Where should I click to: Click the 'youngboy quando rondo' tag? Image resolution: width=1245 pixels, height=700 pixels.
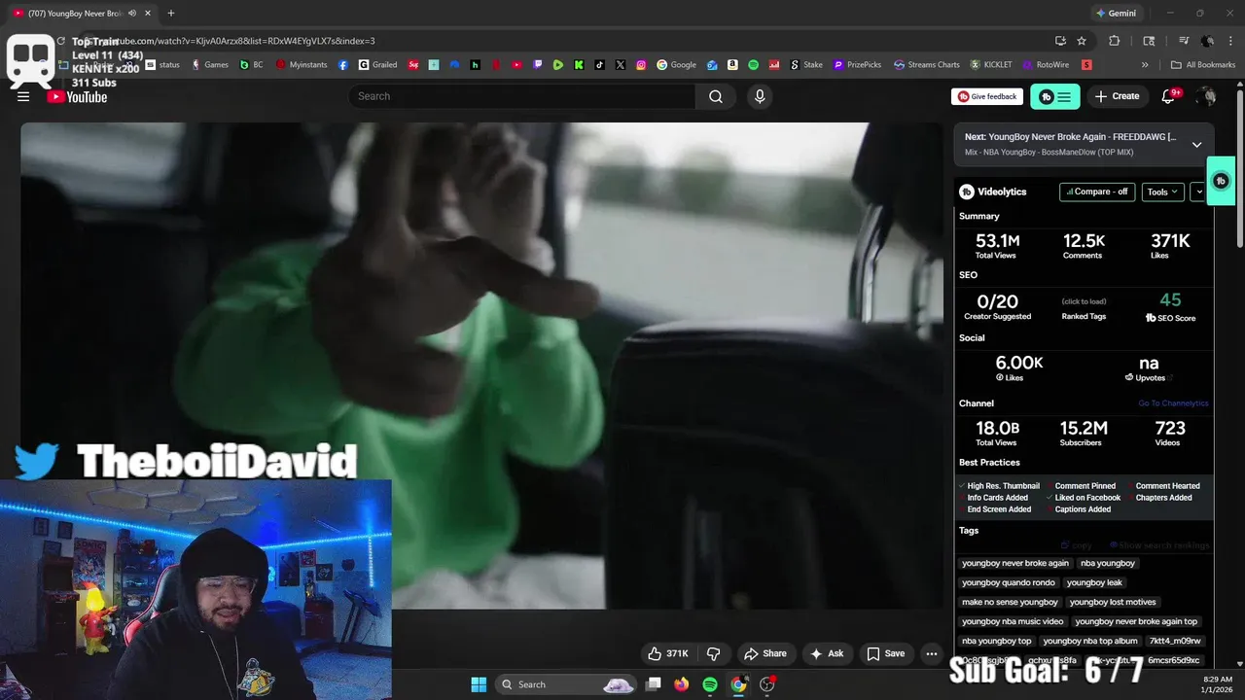pos(1009,582)
